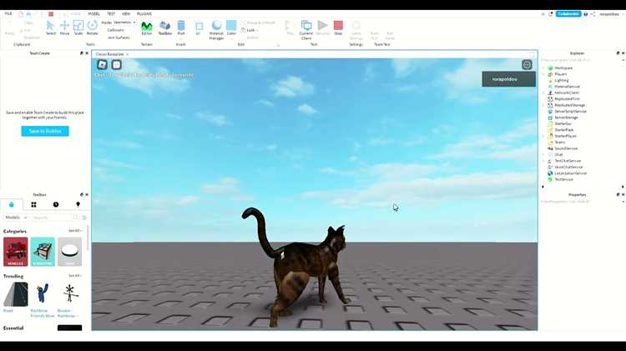The width and height of the screenshot is (626, 351).
Task: Toggle the Collisions option
Action: [115, 30]
